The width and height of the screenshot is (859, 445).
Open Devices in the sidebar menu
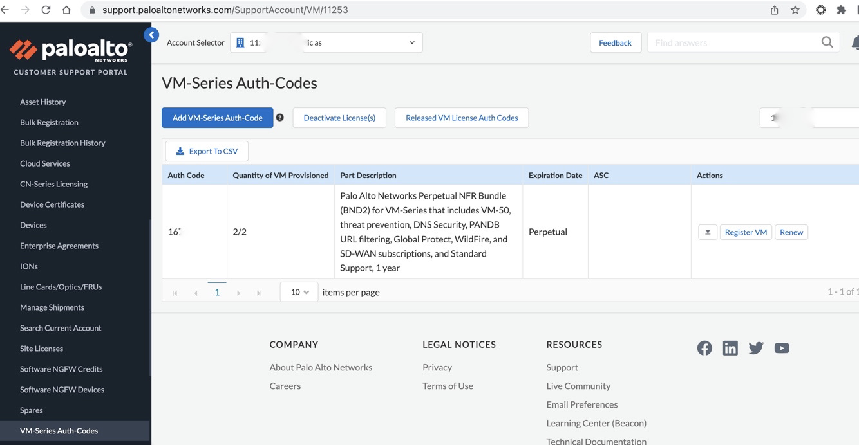tap(33, 225)
